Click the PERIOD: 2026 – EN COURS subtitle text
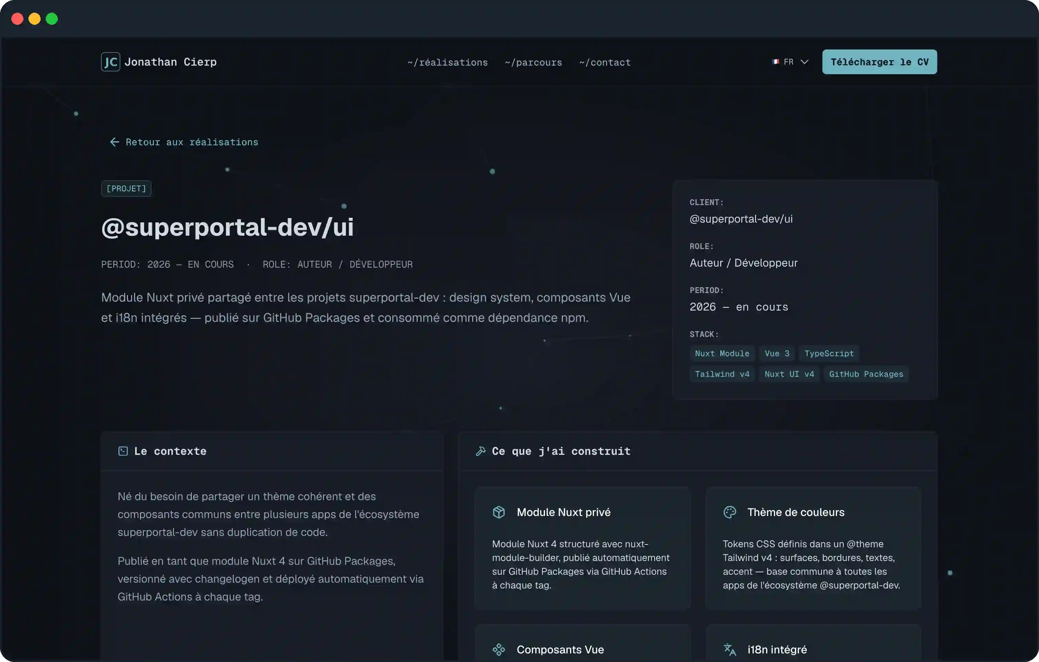1039x662 pixels. click(x=167, y=264)
